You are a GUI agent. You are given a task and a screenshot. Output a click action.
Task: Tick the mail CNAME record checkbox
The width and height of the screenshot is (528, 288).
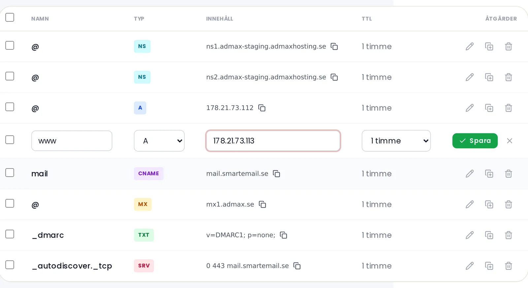(10, 173)
